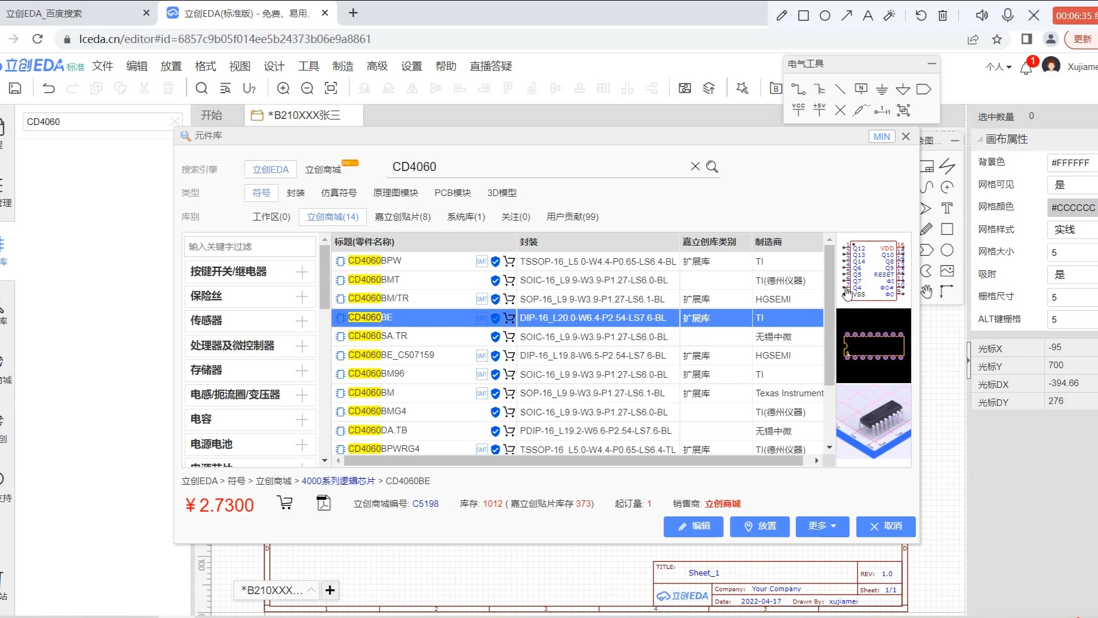Screen dimensions: 1098x618
Task: Select the Ellipse tool in drawing tools
Action: (x=947, y=250)
